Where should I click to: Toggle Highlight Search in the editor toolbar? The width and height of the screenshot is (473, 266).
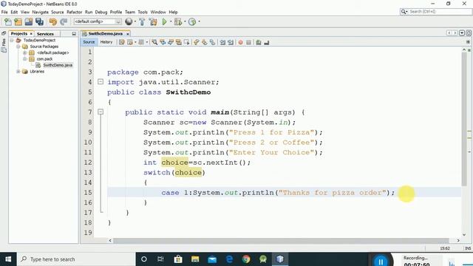tap(179, 42)
